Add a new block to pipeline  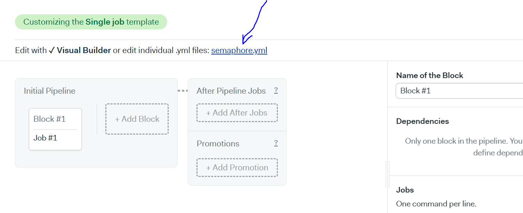point(137,119)
